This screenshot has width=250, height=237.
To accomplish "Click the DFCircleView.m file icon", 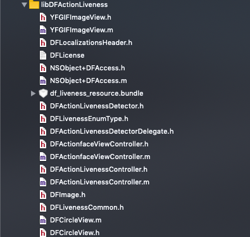I will click(43, 220).
